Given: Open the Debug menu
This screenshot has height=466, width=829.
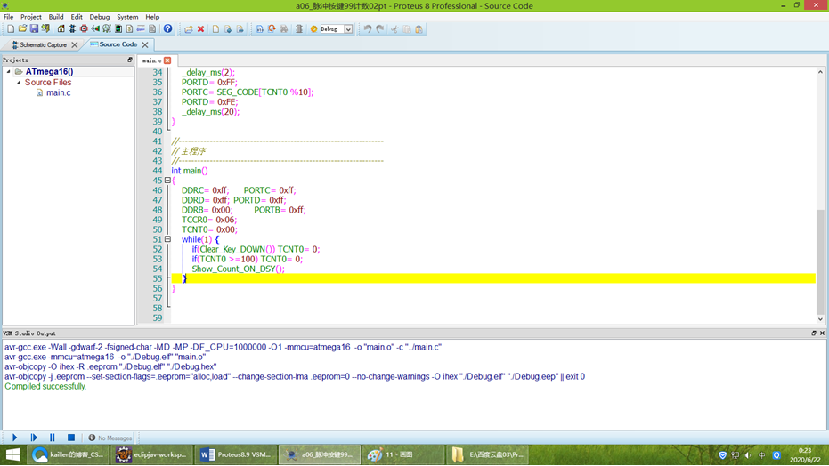Looking at the screenshot, I should 100,17.
